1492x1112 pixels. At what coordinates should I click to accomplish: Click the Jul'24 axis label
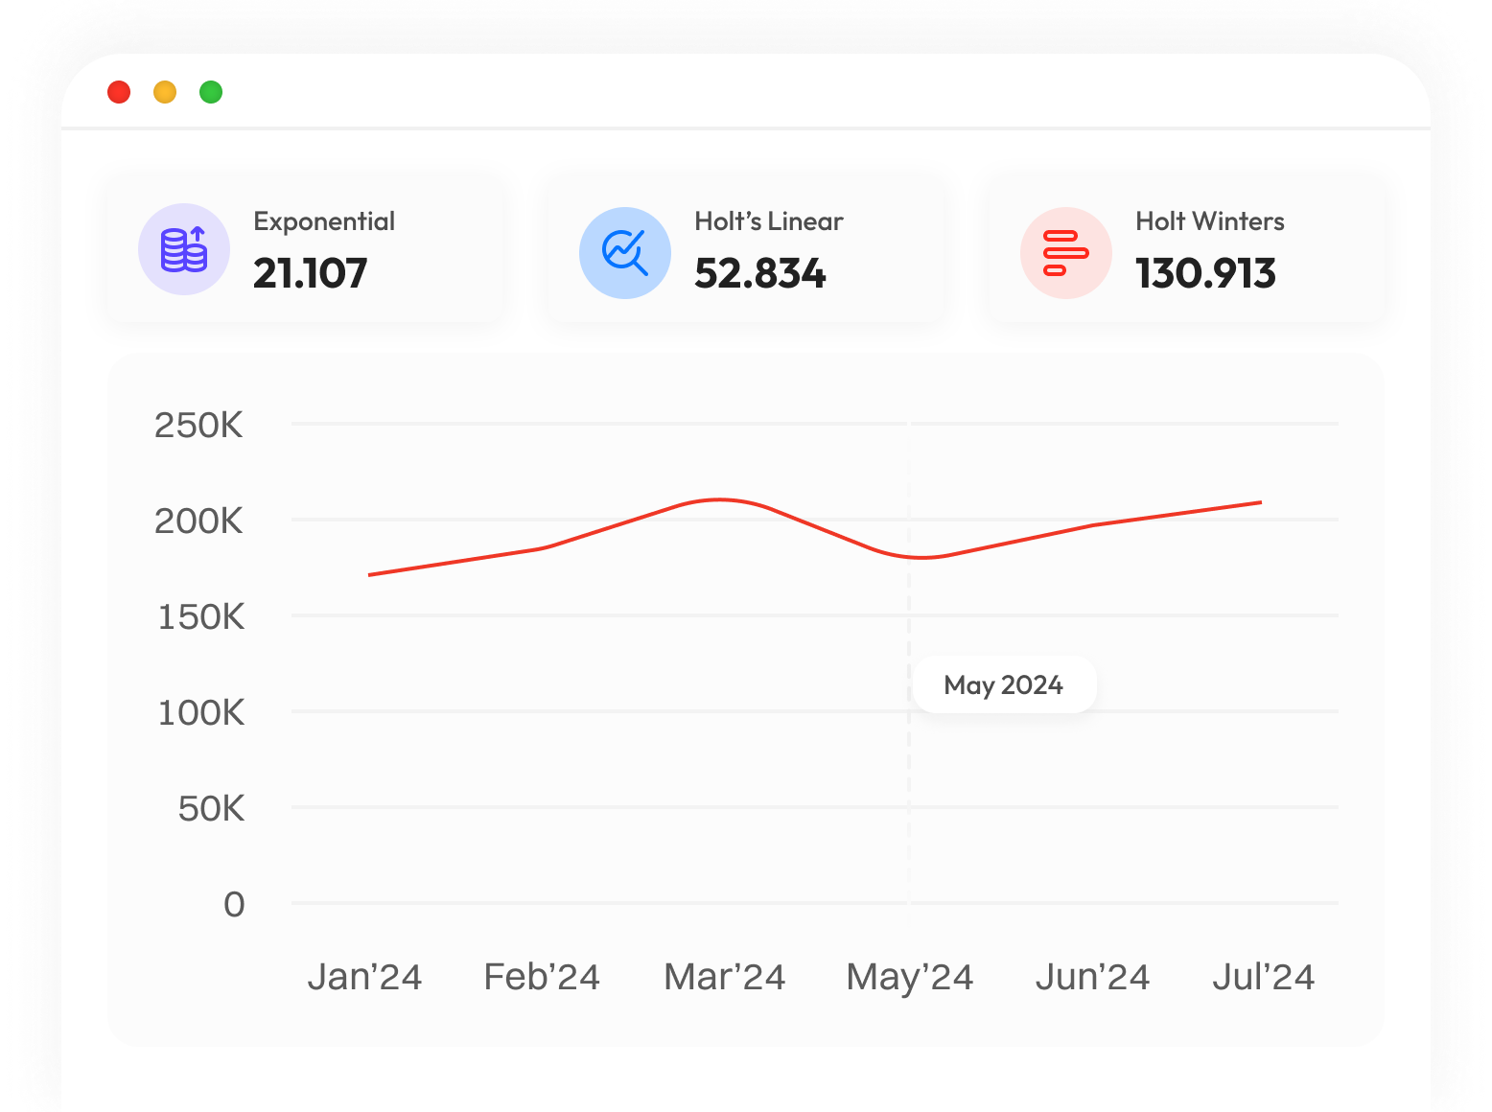point(1263,977)
